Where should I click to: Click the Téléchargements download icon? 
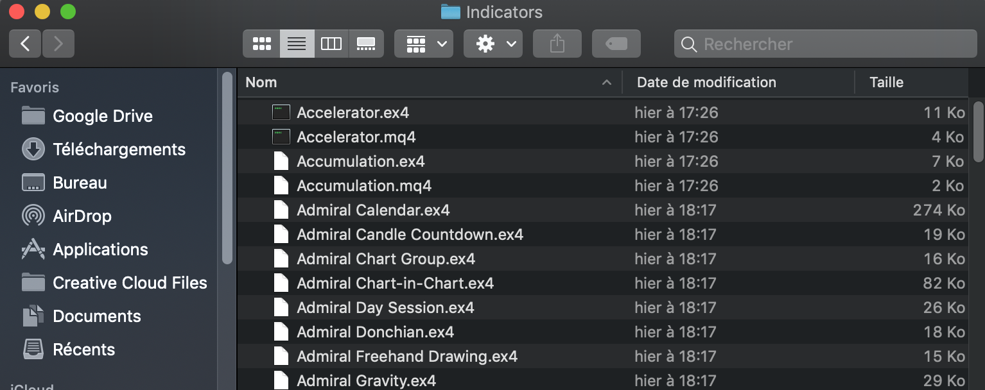pyautogui.click(x=33, y=149)
